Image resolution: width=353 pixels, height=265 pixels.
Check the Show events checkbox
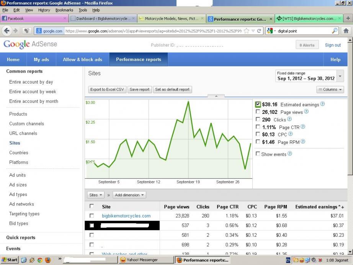coord(258,153)
